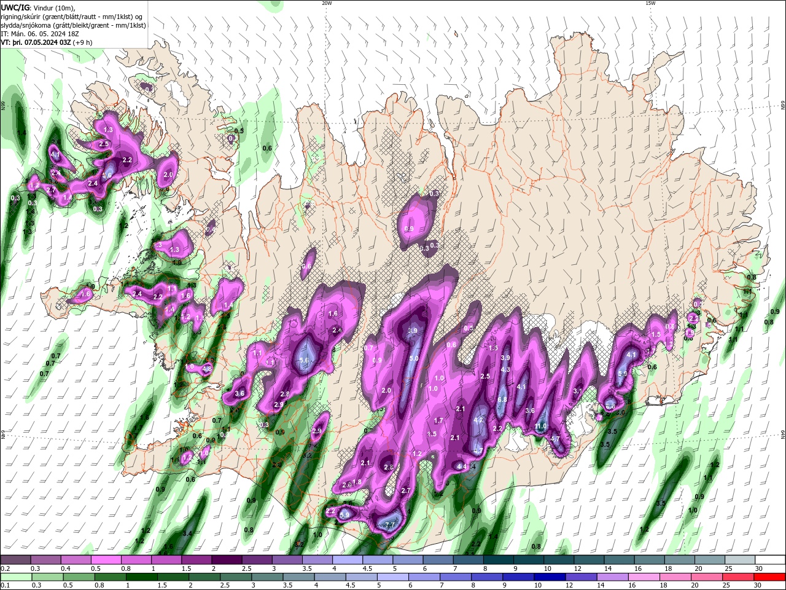The width and height of the screenshot is (786, 590).
Task: Click the '11.0' precipitation value on the map
Action: click(540, 427)
